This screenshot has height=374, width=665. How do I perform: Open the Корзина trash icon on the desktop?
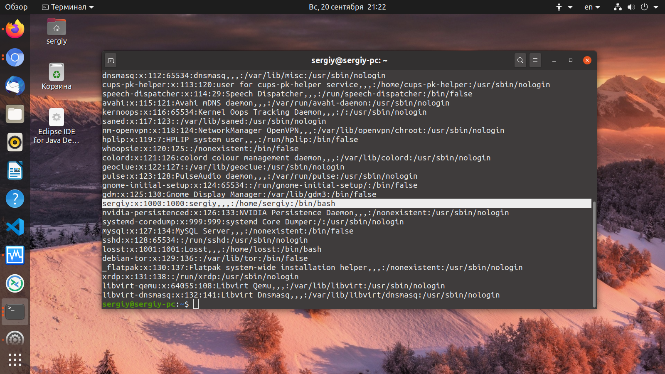click(x=57, y=76)
